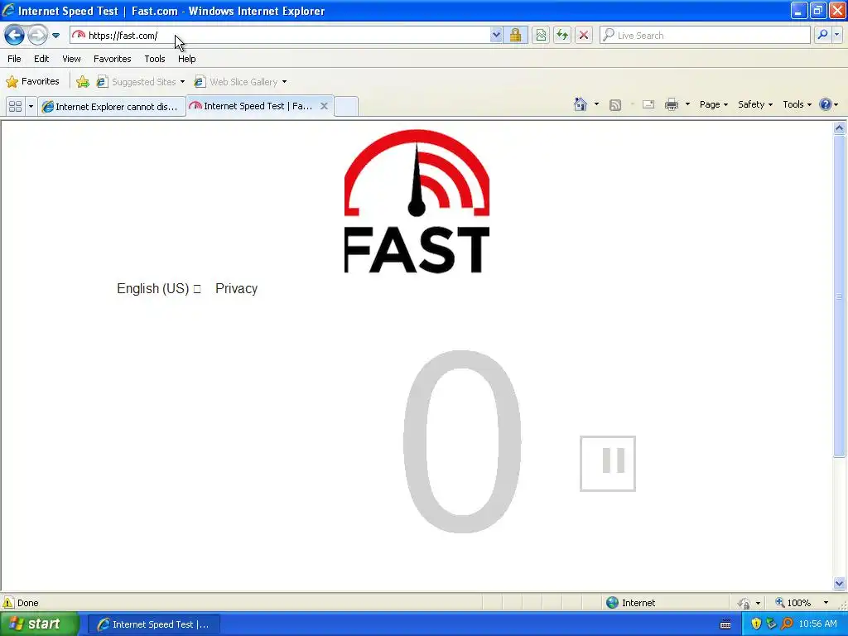
Task: Click the browser Back arrow button
Action: coord(14,35)
